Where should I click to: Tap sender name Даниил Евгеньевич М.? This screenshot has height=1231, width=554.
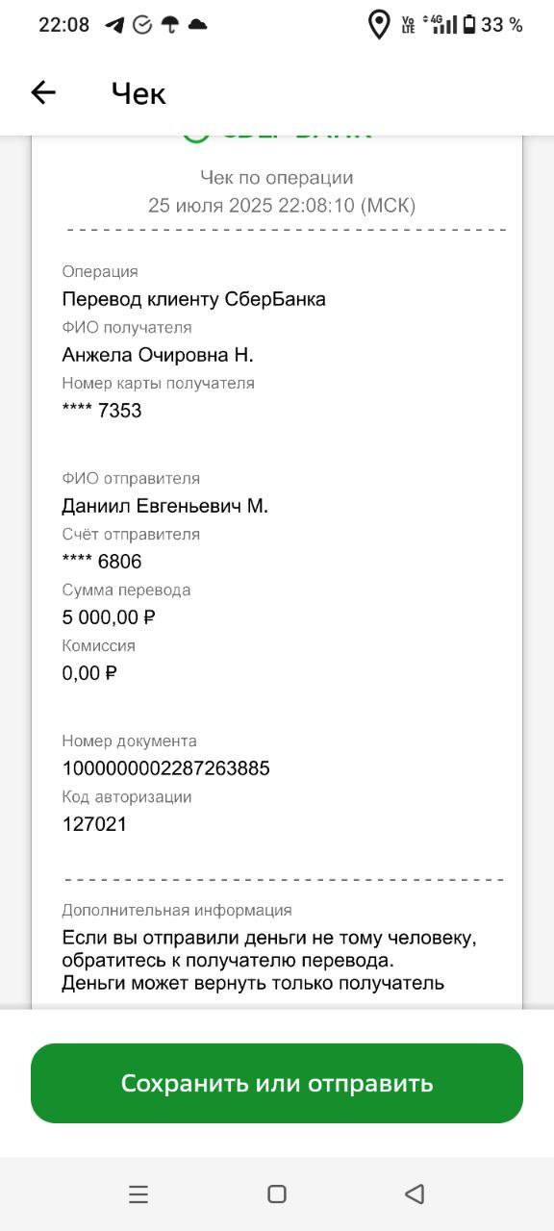click(x=165, y=506)
